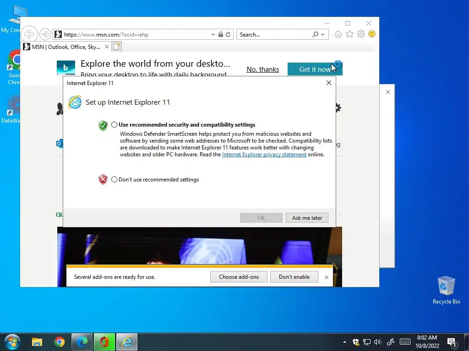Click the smiley feedback icon
Image resolution: width=469 pixels, height=351 pixels.
pyautogui.click(x=372, y=34)
